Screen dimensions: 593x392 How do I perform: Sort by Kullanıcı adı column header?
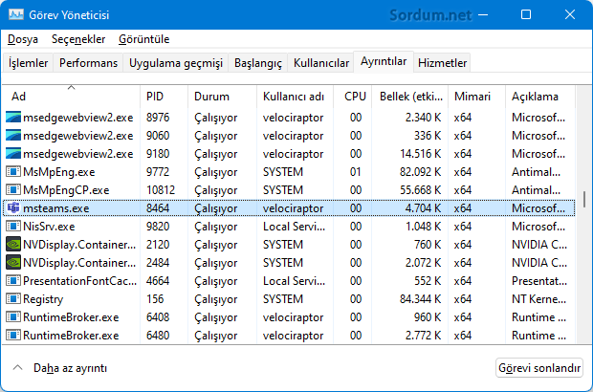295,97
